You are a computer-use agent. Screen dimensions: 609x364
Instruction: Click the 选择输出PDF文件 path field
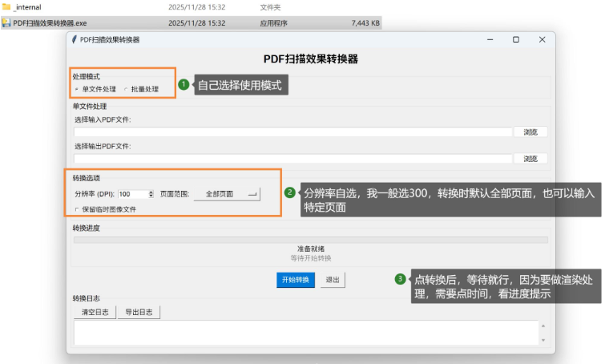pyautogui.click(x=292, y=159)
